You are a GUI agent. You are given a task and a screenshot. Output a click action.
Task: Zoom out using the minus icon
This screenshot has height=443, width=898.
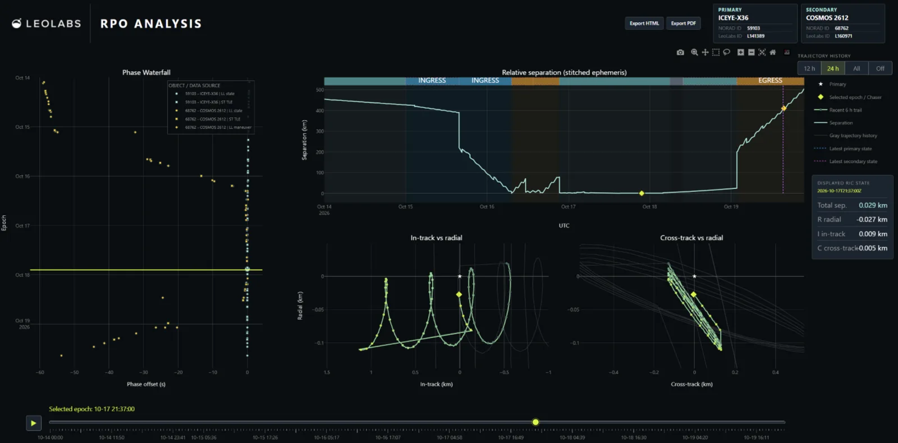click(x=751, y=52)
